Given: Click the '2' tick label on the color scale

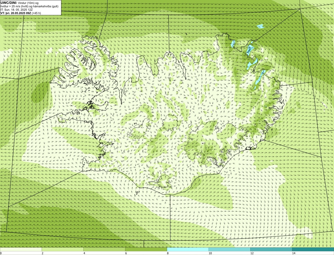Looking at the screenshot, I should point(42,253).
